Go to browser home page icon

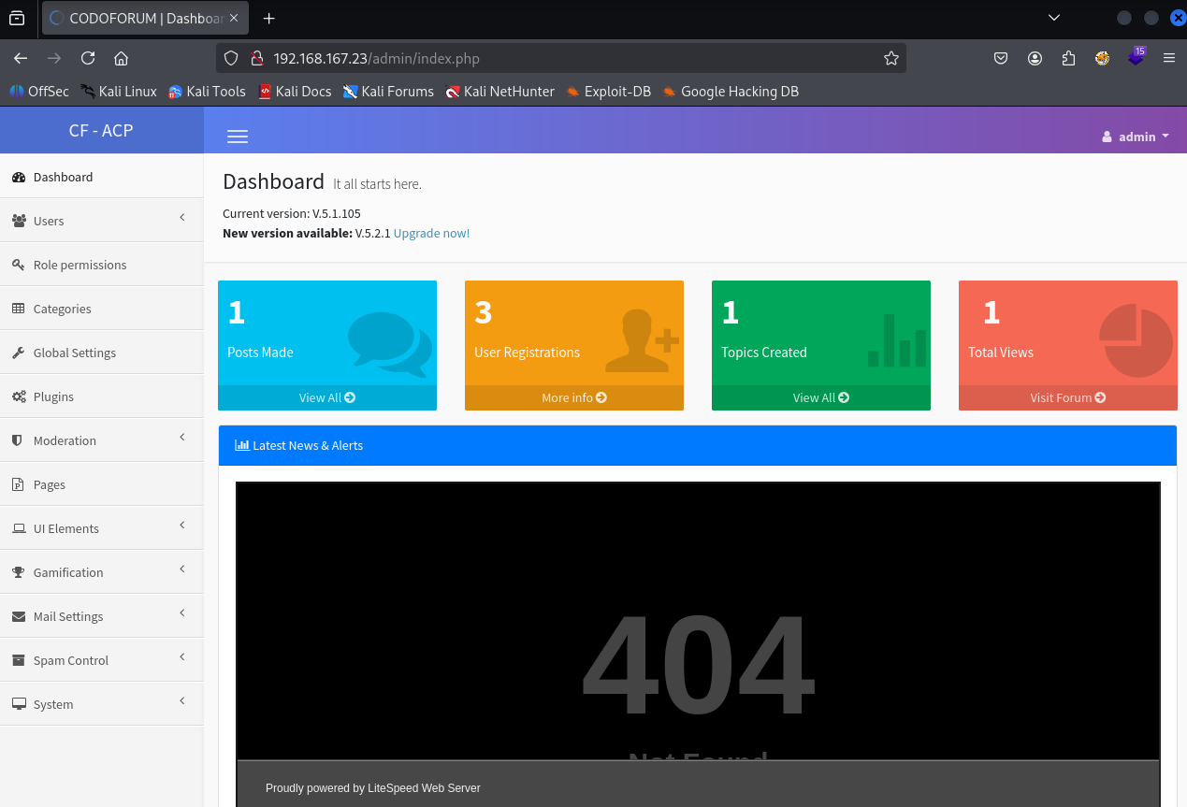point(121,58)
